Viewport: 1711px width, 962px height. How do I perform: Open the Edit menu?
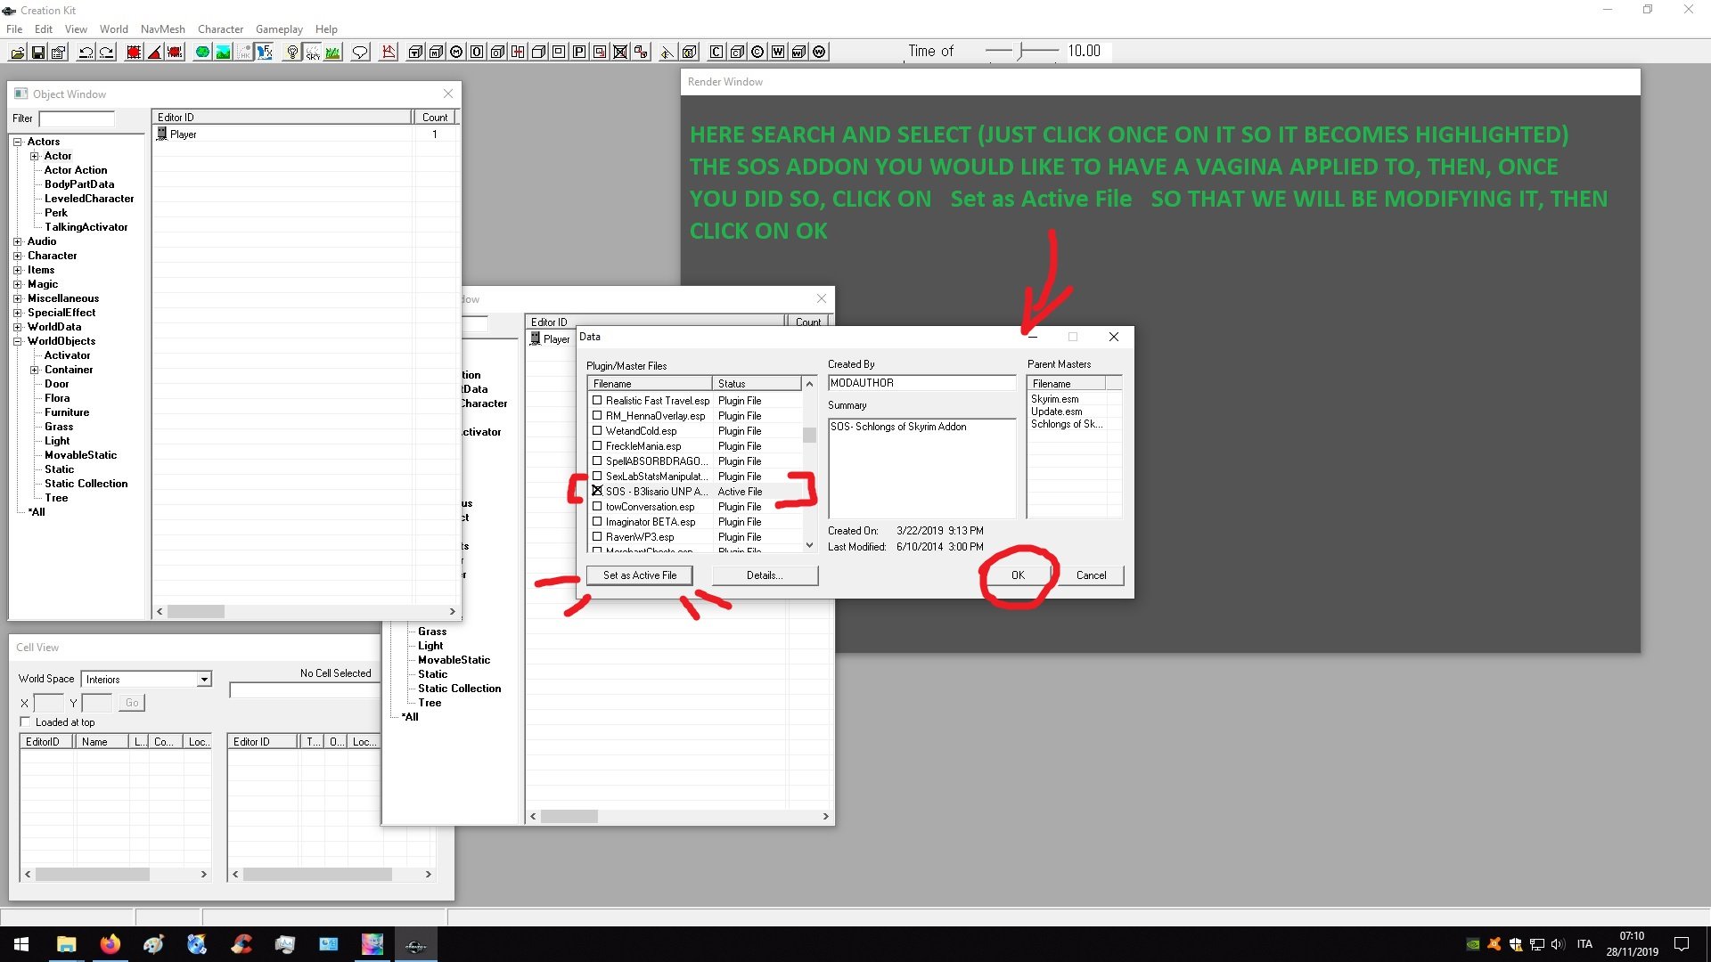(x=44, y=29)
